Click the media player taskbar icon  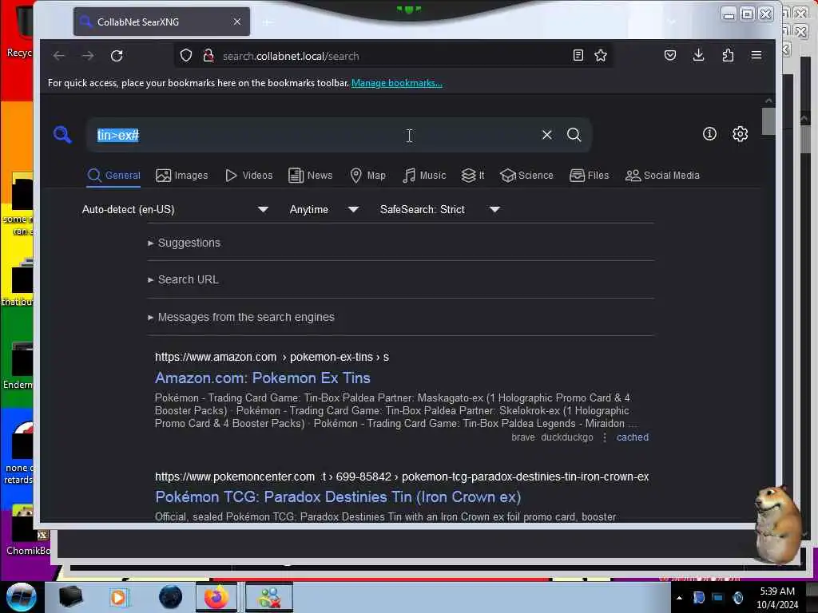[x=118, y=597]
